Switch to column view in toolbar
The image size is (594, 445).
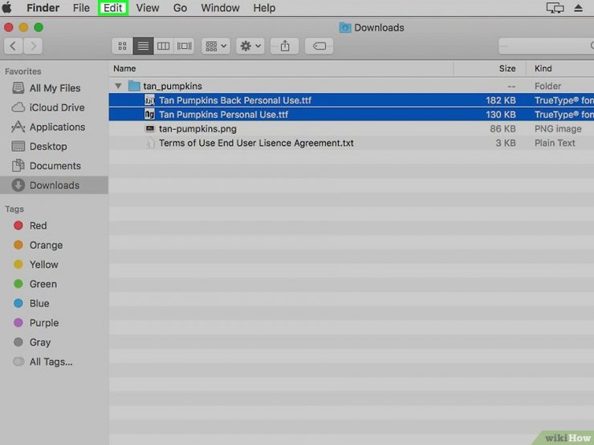[163, 47]
